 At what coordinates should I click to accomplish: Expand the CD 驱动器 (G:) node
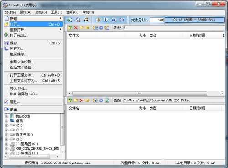click(7, 144)
